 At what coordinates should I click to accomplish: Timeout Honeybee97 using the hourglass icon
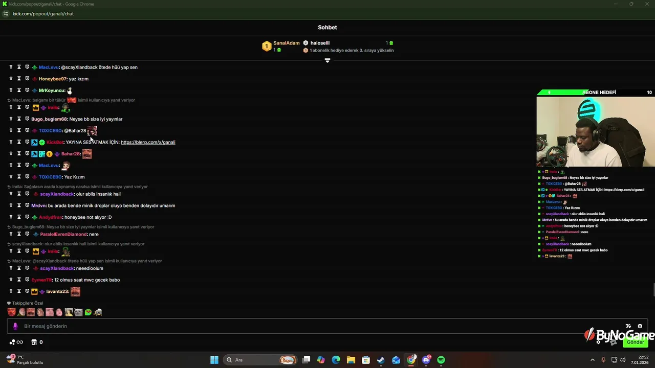(x=19, y=79)
